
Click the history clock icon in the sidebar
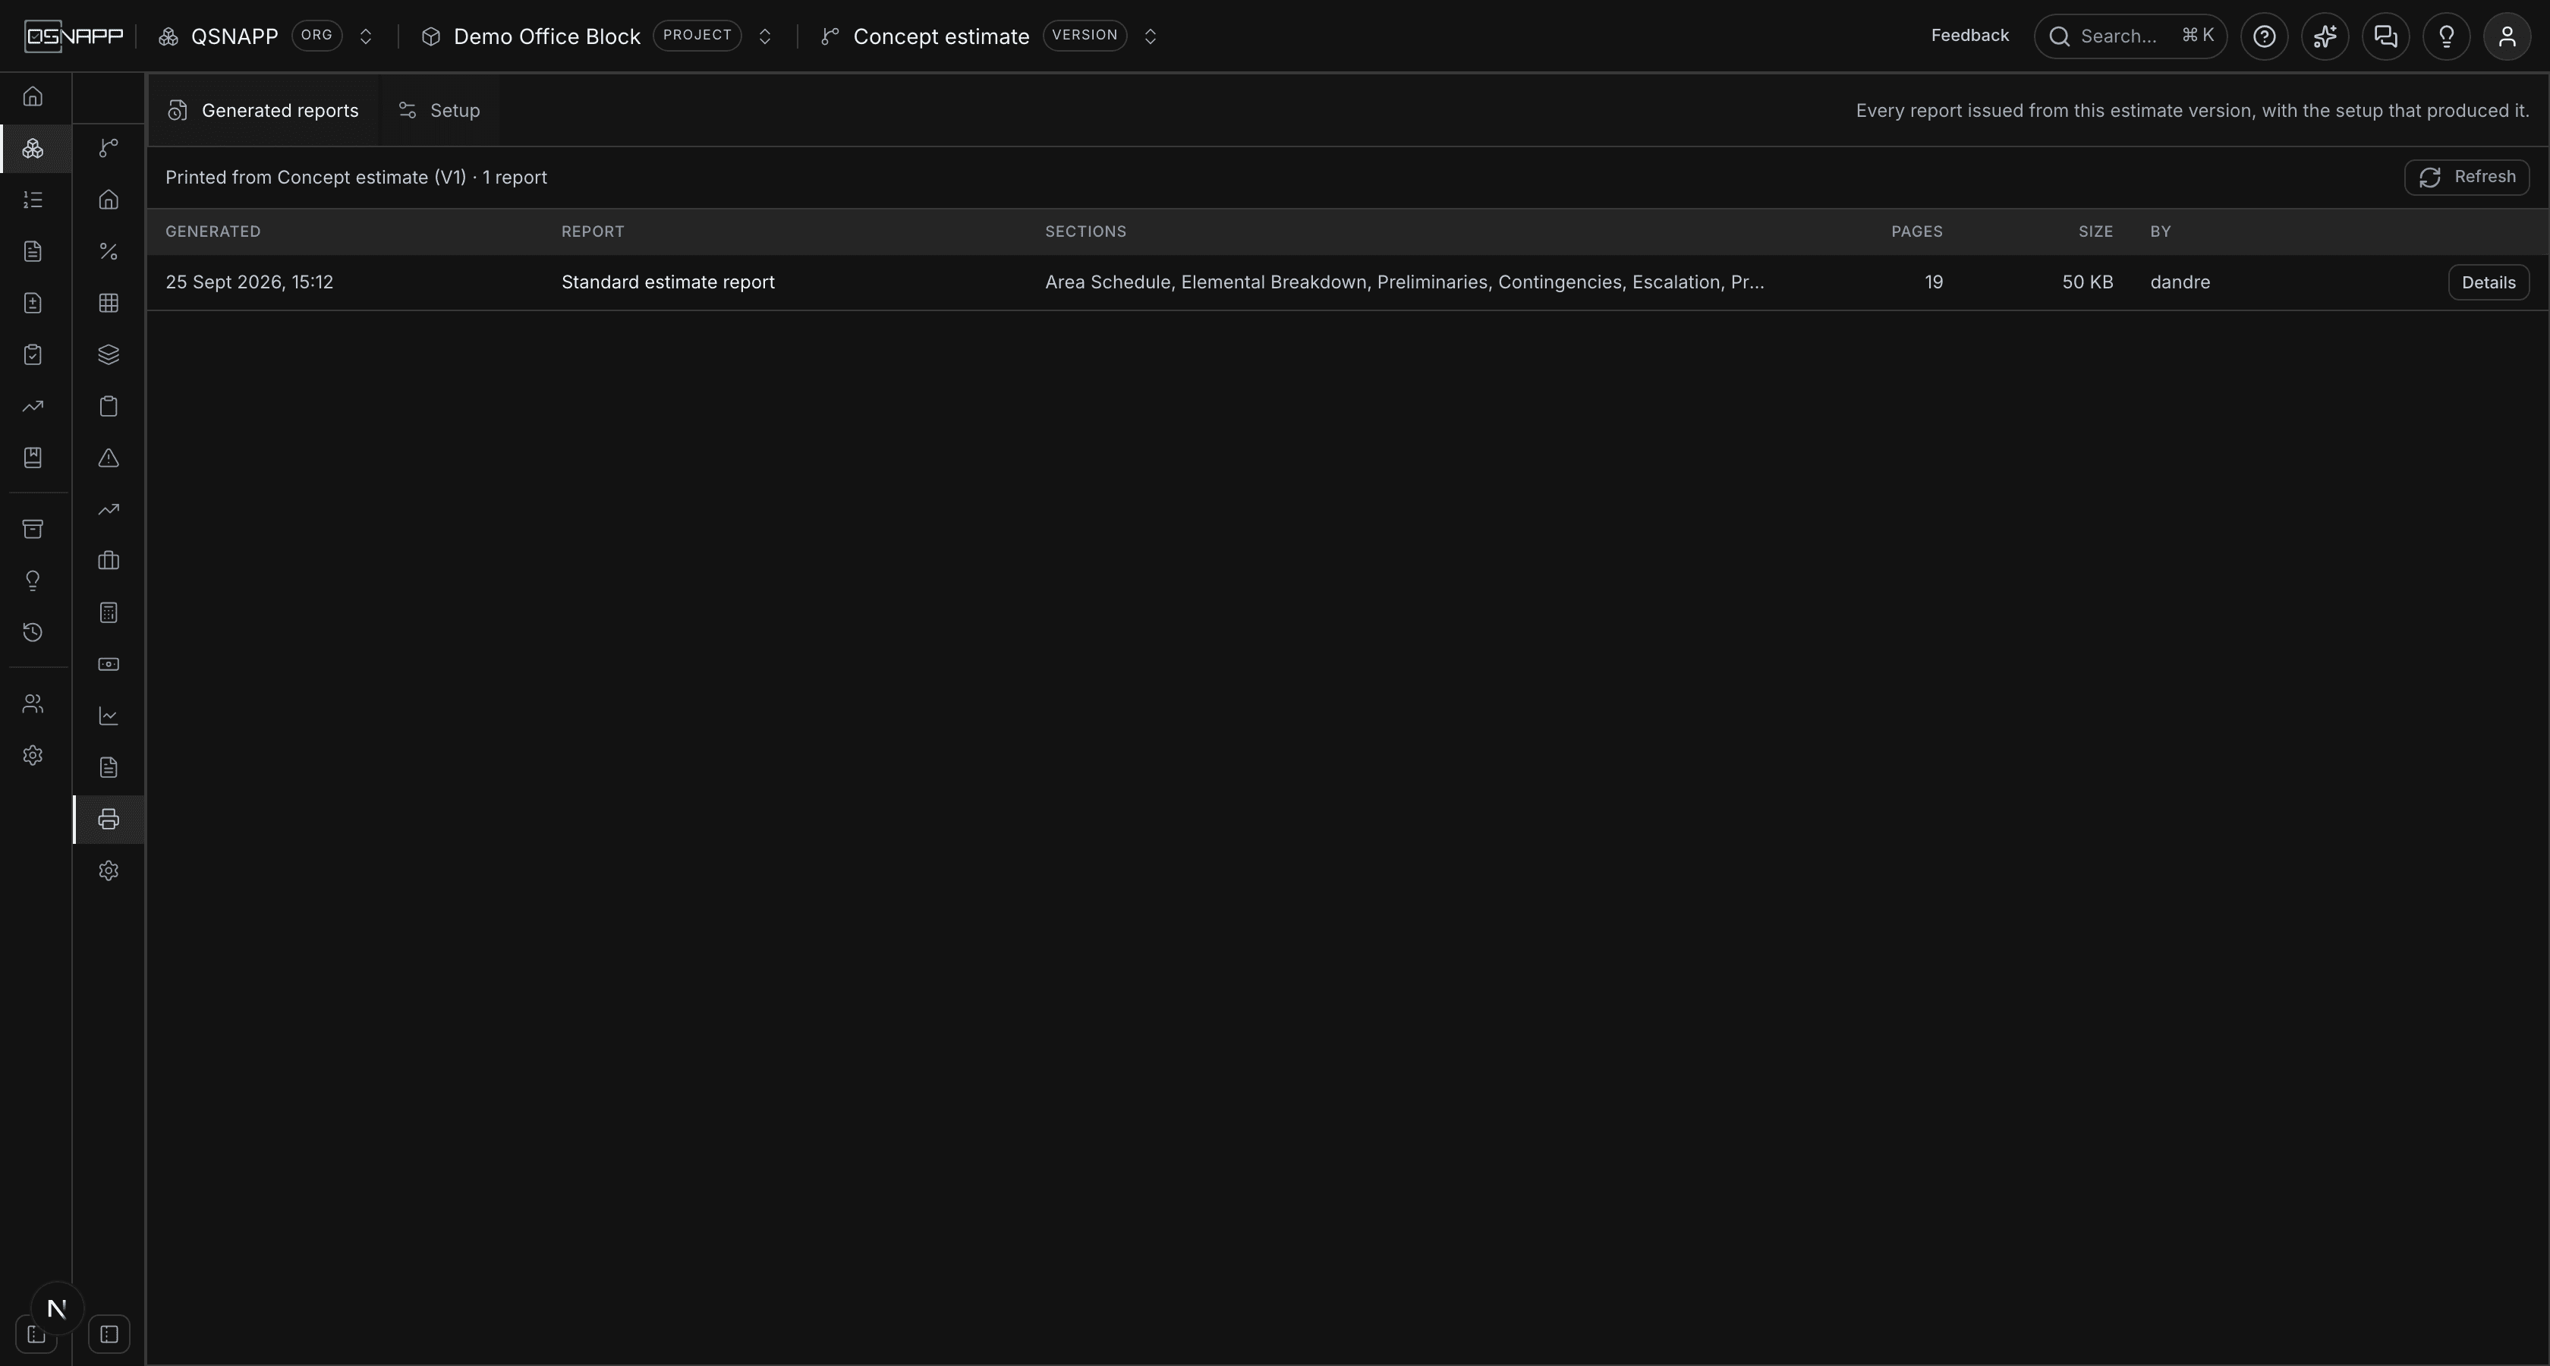(33, 631)
